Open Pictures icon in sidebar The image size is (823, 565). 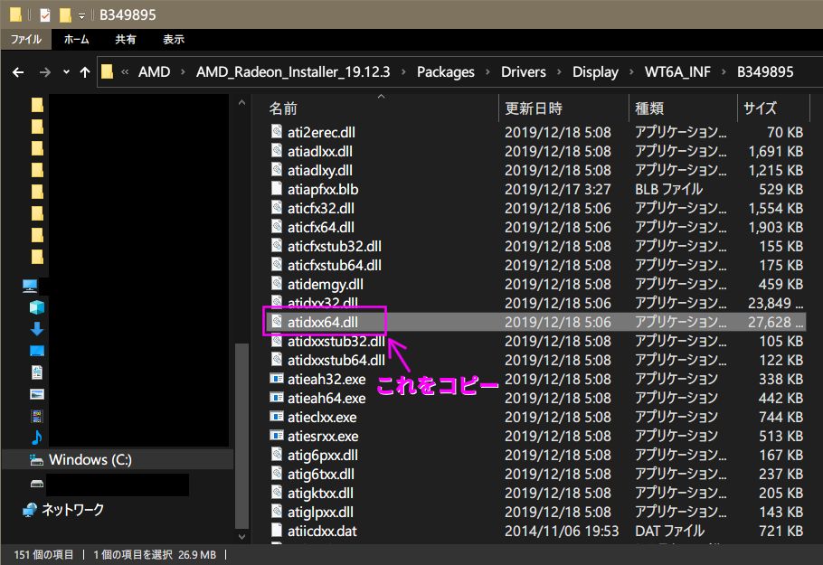pos(37,394)
